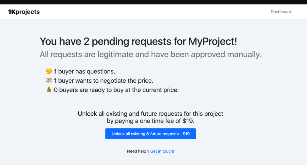The image size is (307, 165).
Task: Select the '1 buyer has questions' line
Action: (x=84, y=72)
